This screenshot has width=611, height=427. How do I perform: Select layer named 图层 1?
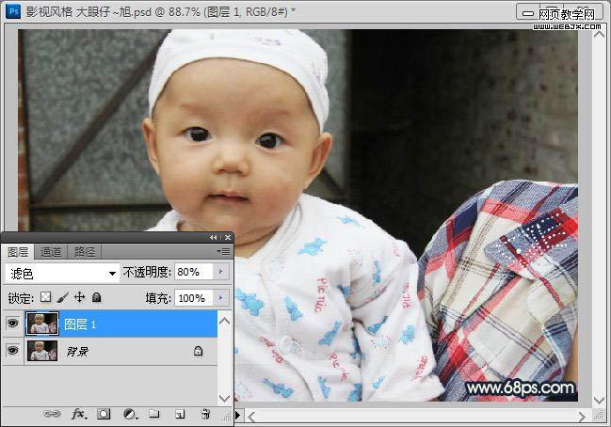(x=80, y=324)
